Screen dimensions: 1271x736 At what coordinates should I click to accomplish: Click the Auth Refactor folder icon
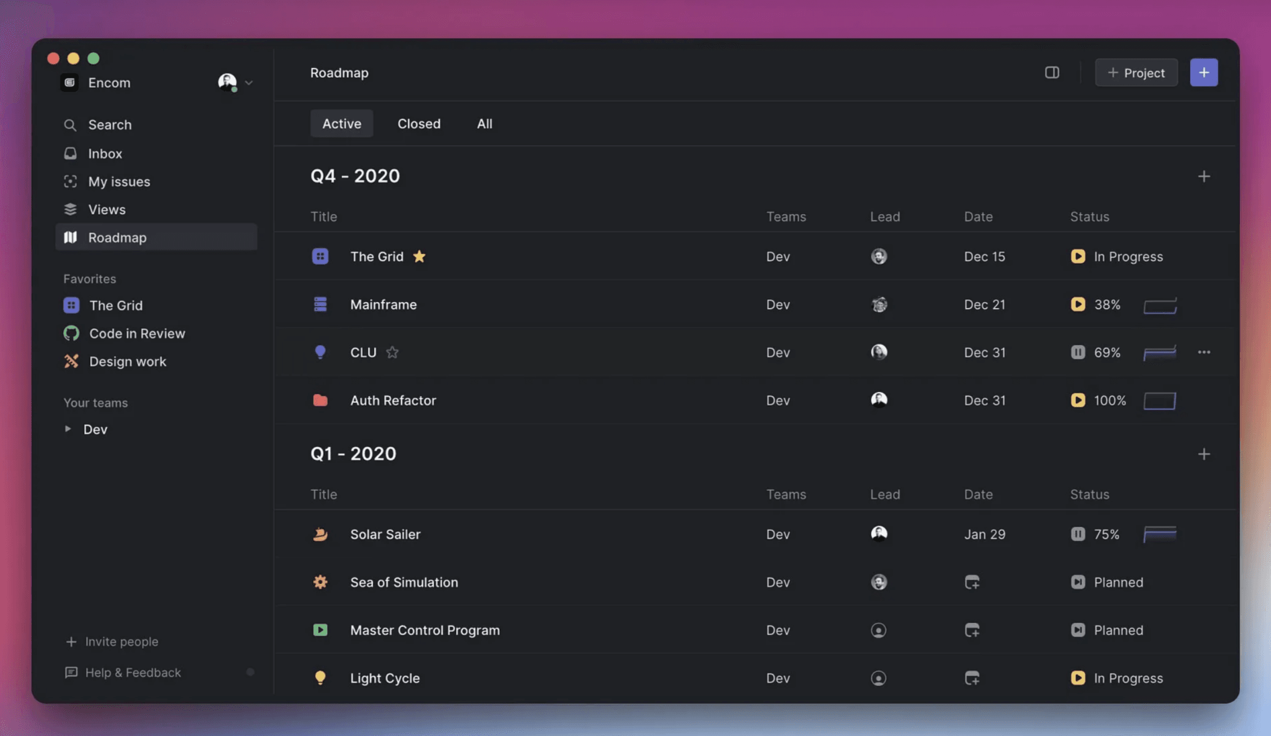coord(320,400)
